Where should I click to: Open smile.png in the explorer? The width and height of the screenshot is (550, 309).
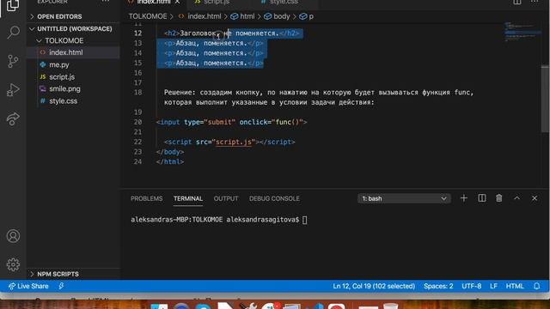pyautogui.click(x=64, y=88)
